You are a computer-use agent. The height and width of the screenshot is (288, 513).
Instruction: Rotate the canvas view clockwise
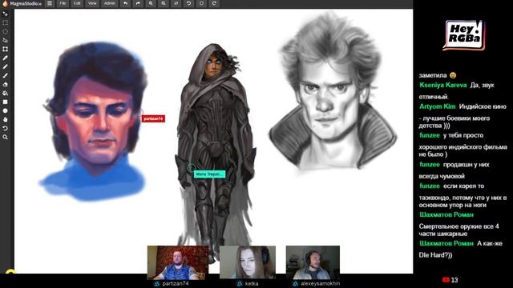coord(214,3)
